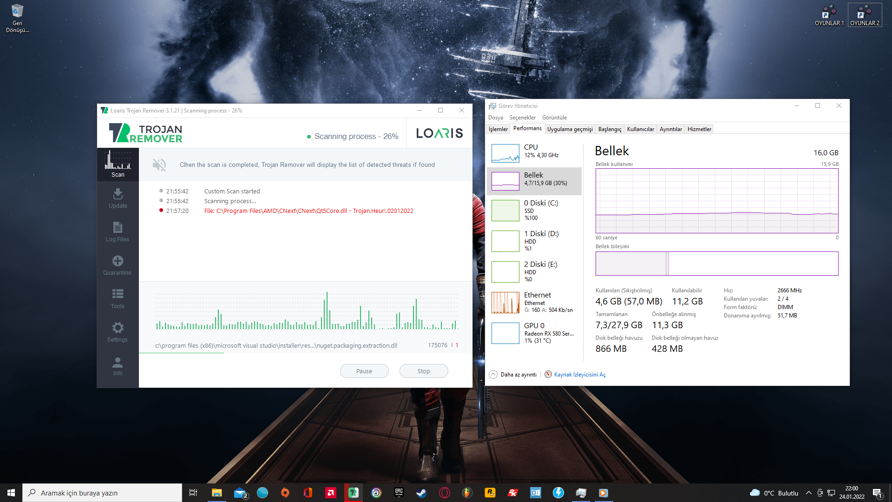Toggle the muted sound speaker icon
This screenshot has width=892, height=502.
(x=159, y=165)
